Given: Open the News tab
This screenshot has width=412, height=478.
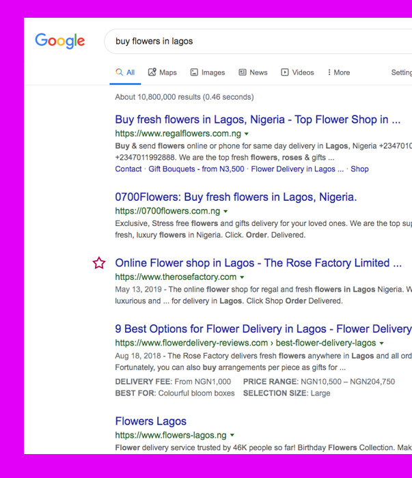Looking at the screenshot, I should coord(253,72).
